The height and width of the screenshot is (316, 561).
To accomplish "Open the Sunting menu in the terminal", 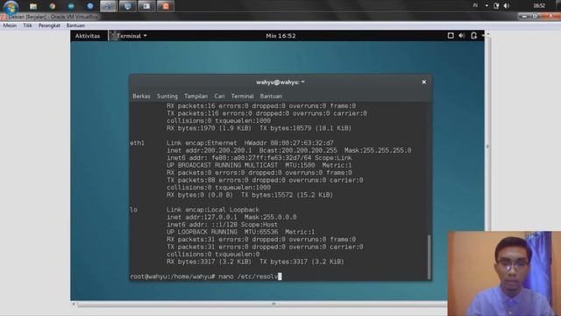I will [x=167, y=96].
